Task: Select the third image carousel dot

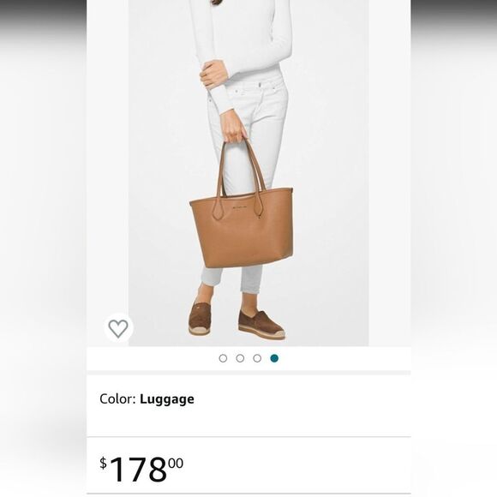Action: [x=257, y=358]
